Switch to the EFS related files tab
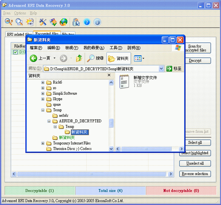This screenshot has height=205, width=221. pos(19,34)
